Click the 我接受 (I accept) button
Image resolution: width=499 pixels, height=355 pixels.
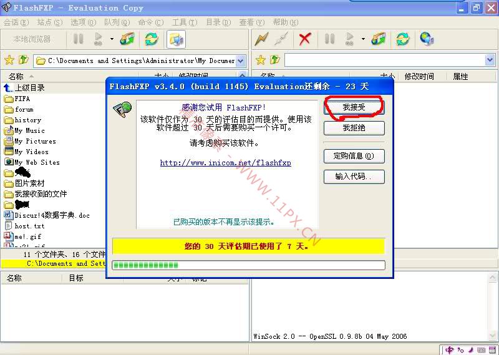[354, 107]
